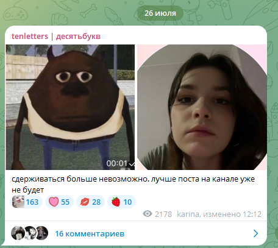Open the circular video message thumbnail
The height and width of the screenshot is (248, 278).
tap(202, 107)
